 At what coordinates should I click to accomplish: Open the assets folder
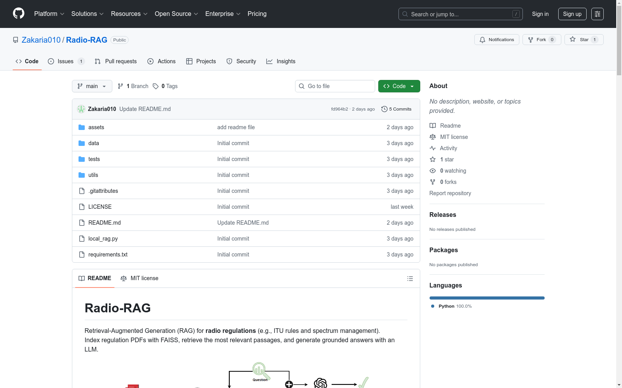click(x=96, y=127)
